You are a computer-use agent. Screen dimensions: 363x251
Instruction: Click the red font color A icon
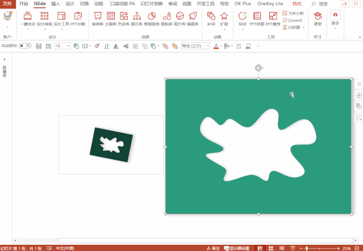coord(216,46)
